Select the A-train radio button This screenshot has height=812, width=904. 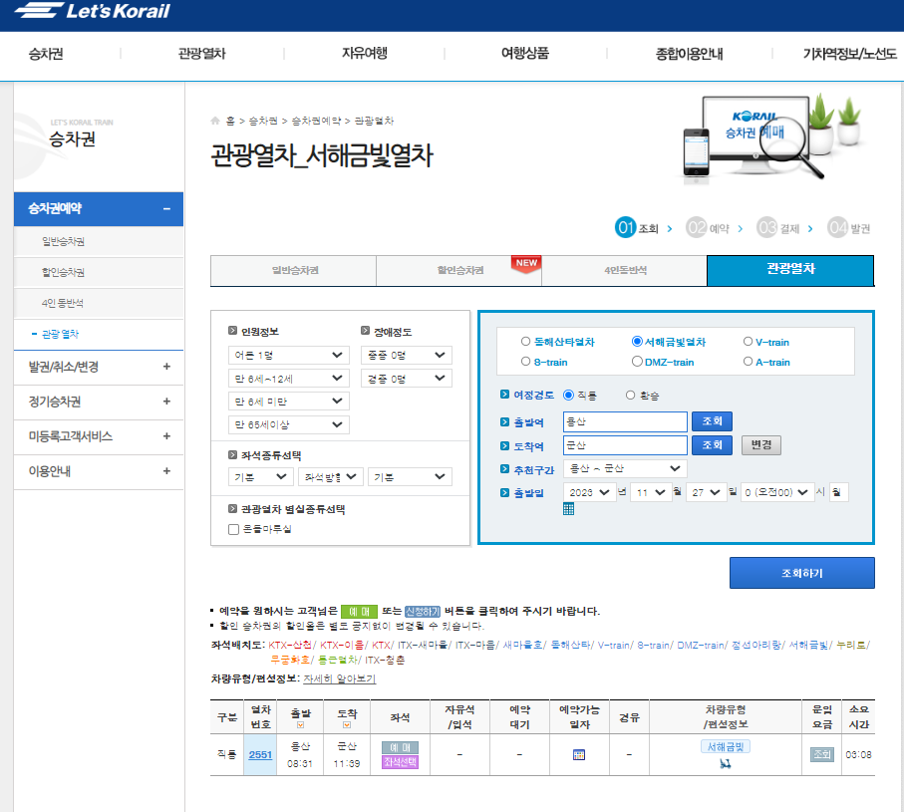748,362
